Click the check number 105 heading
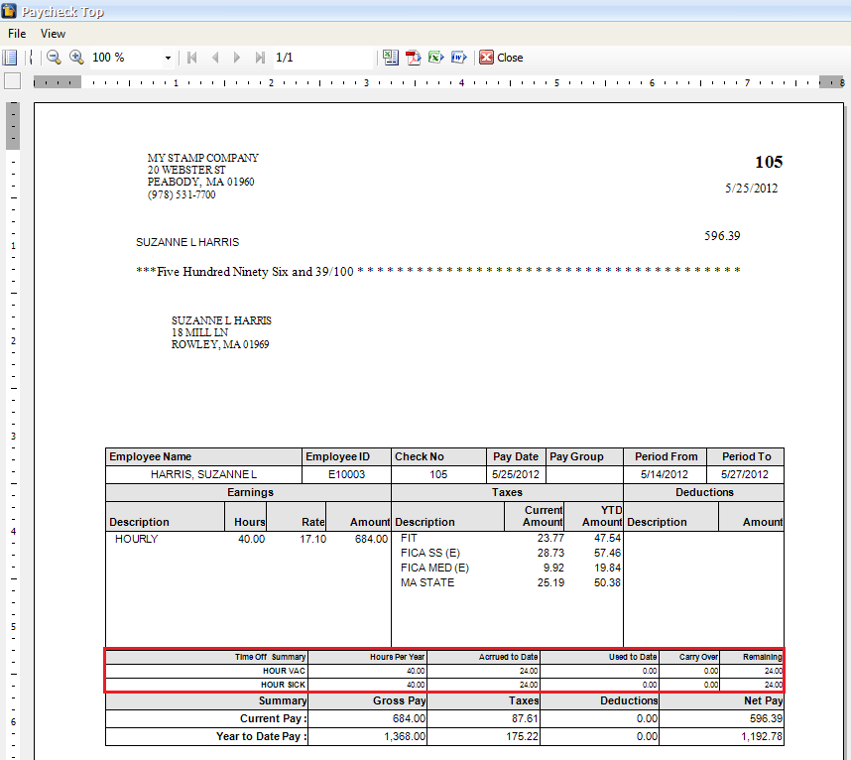Screen dimensions: 851x760 (x=769, y=162)
